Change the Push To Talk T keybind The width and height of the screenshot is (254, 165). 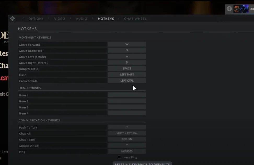click(127, 127)
